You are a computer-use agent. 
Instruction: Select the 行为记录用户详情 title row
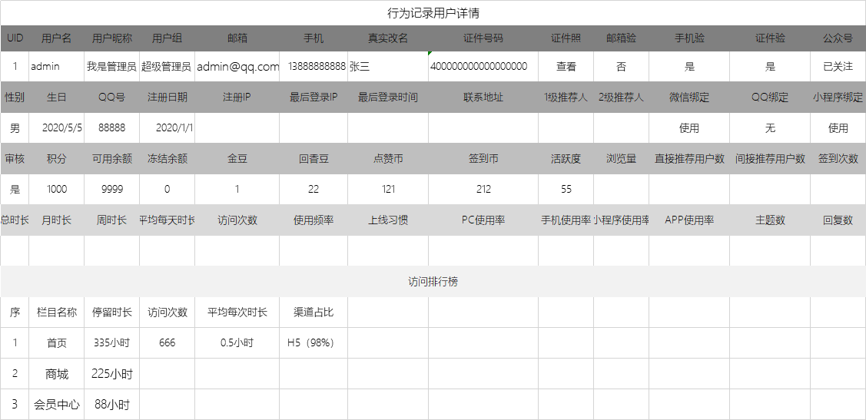click(x=433, y=13)
